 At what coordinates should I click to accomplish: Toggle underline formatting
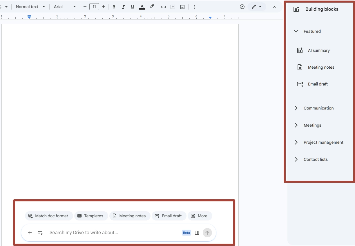point(133,7)
